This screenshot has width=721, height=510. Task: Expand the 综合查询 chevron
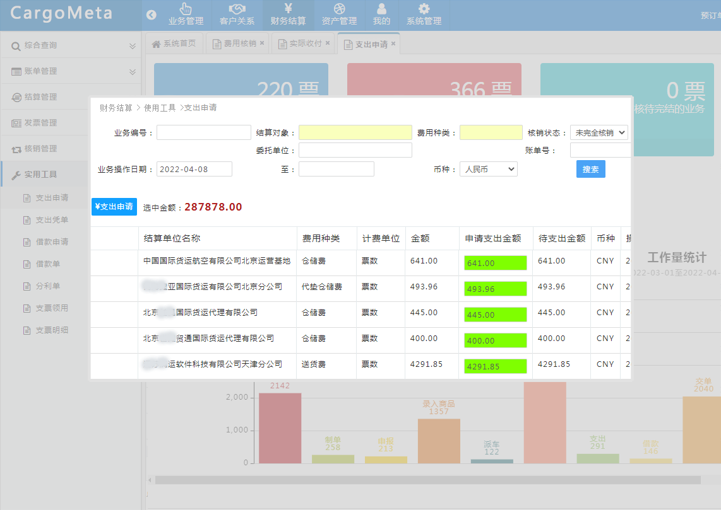[x=133, y=46]
